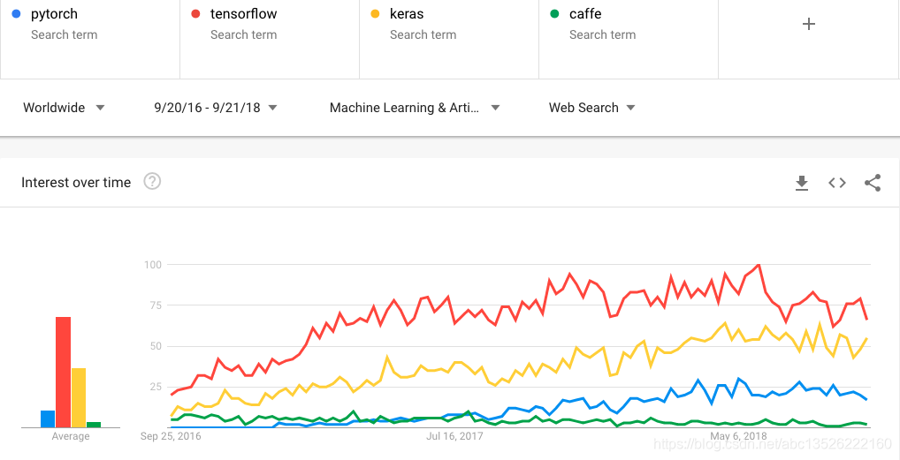Open the help icon beside Interest over time
This screenshot has width=900, height=460.
152,182
